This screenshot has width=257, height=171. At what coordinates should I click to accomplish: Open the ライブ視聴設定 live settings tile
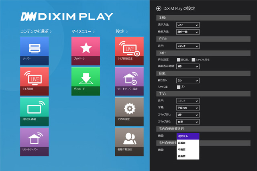point(129,51)
